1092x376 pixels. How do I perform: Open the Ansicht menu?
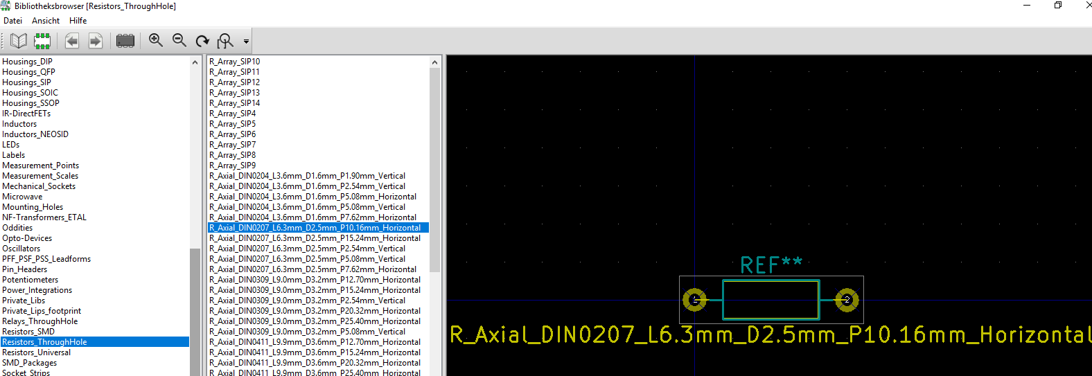point(46,21)
